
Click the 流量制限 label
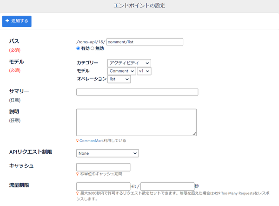[19, 185]
